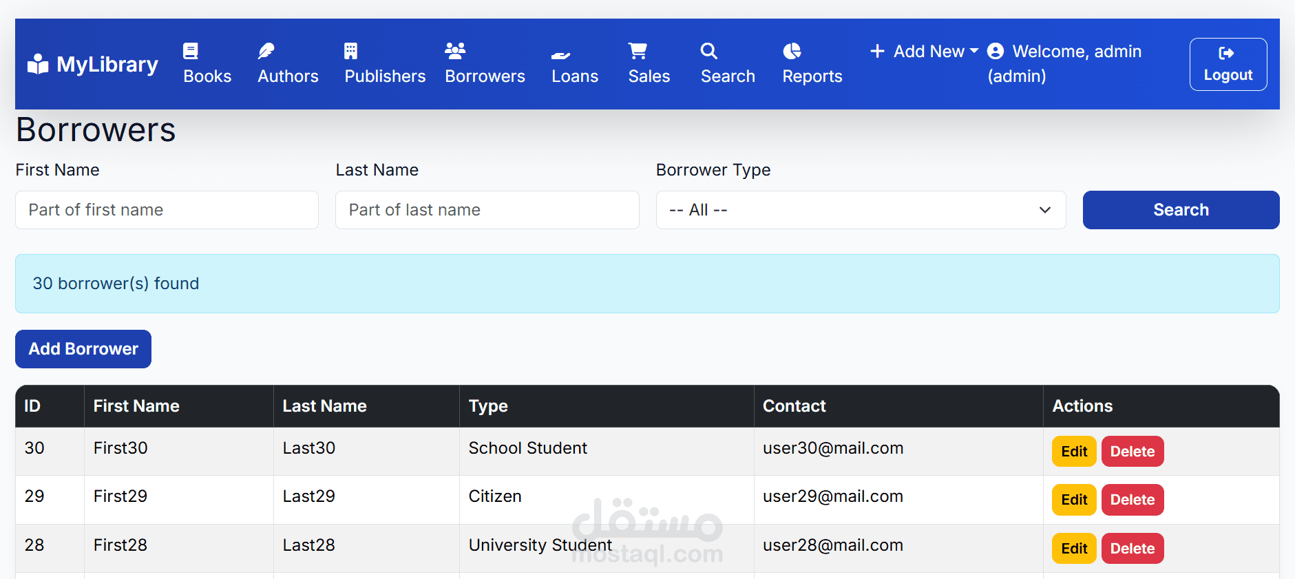Image resolution: width=1295 pixels, height=579 pixels.
Task: Click the MyLibrary book logo icon
Action: 38,64
